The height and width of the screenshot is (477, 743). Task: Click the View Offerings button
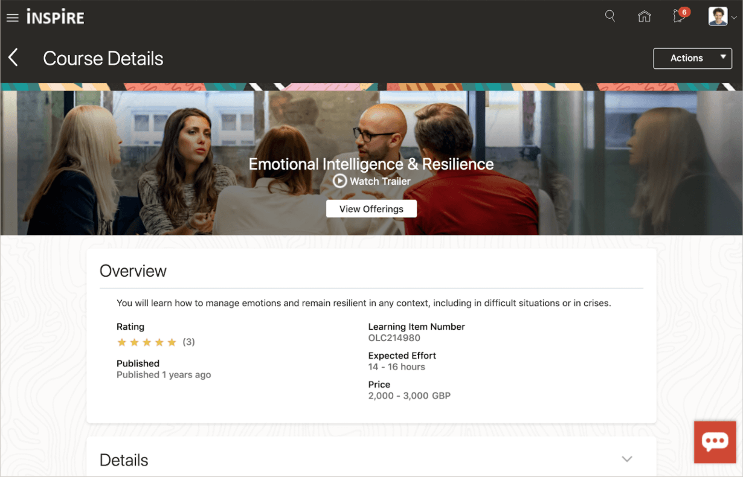tap(372, 209)
